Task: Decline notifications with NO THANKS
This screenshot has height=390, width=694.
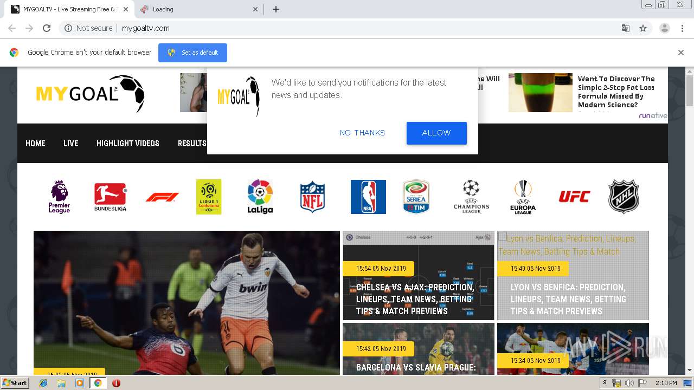Action: [362, 133]
